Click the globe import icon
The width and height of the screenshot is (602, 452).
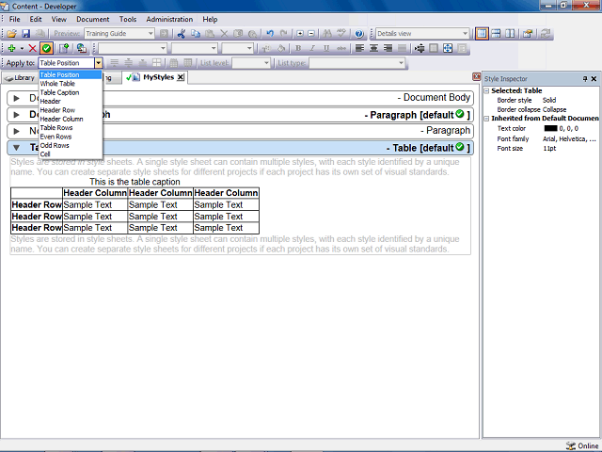tap(81, 48)
